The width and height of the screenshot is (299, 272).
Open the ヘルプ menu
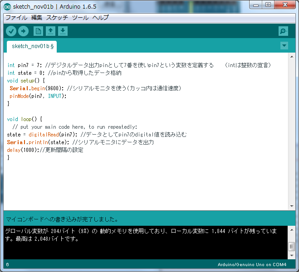click(x=101, y=18)
